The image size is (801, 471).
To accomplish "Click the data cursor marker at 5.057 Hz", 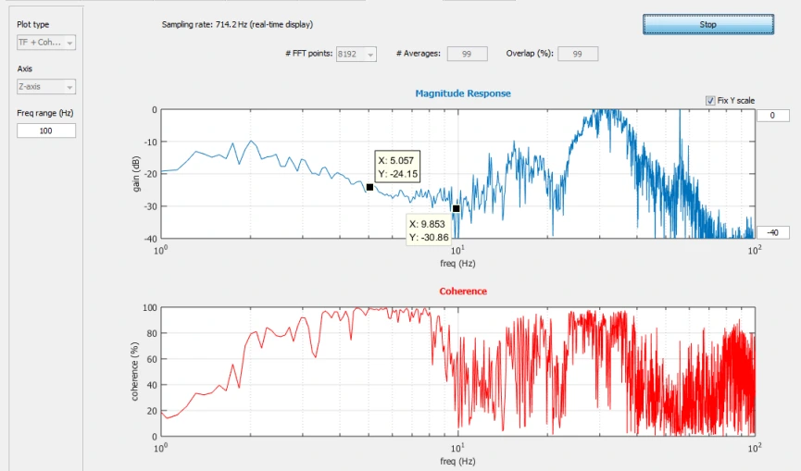I will (369, 187).
